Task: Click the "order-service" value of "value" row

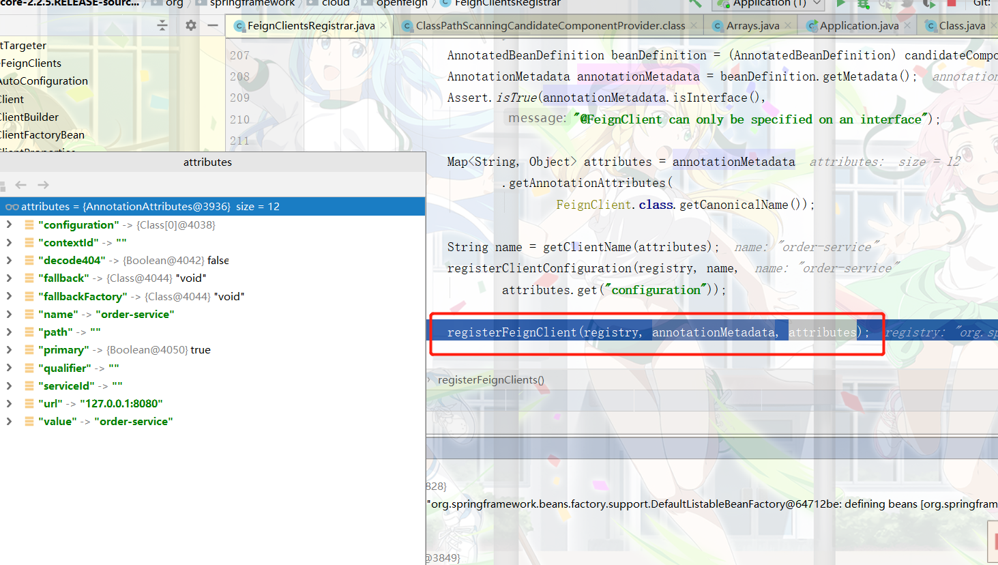Action: click(x=134, y=421)
